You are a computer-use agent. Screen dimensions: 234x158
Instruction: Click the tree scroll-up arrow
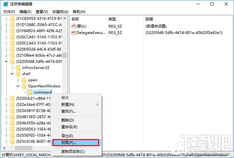[x=65, y=18]
